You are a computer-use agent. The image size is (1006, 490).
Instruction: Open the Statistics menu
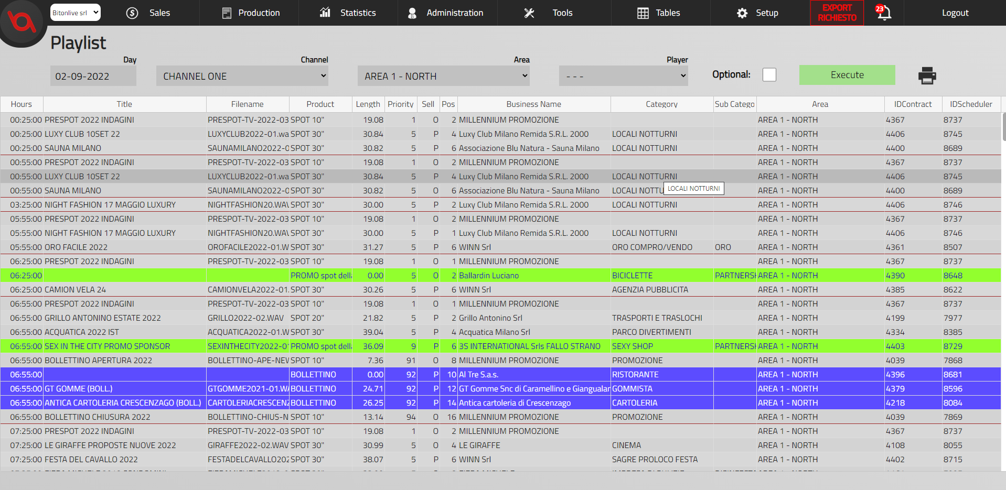(358, 13)
